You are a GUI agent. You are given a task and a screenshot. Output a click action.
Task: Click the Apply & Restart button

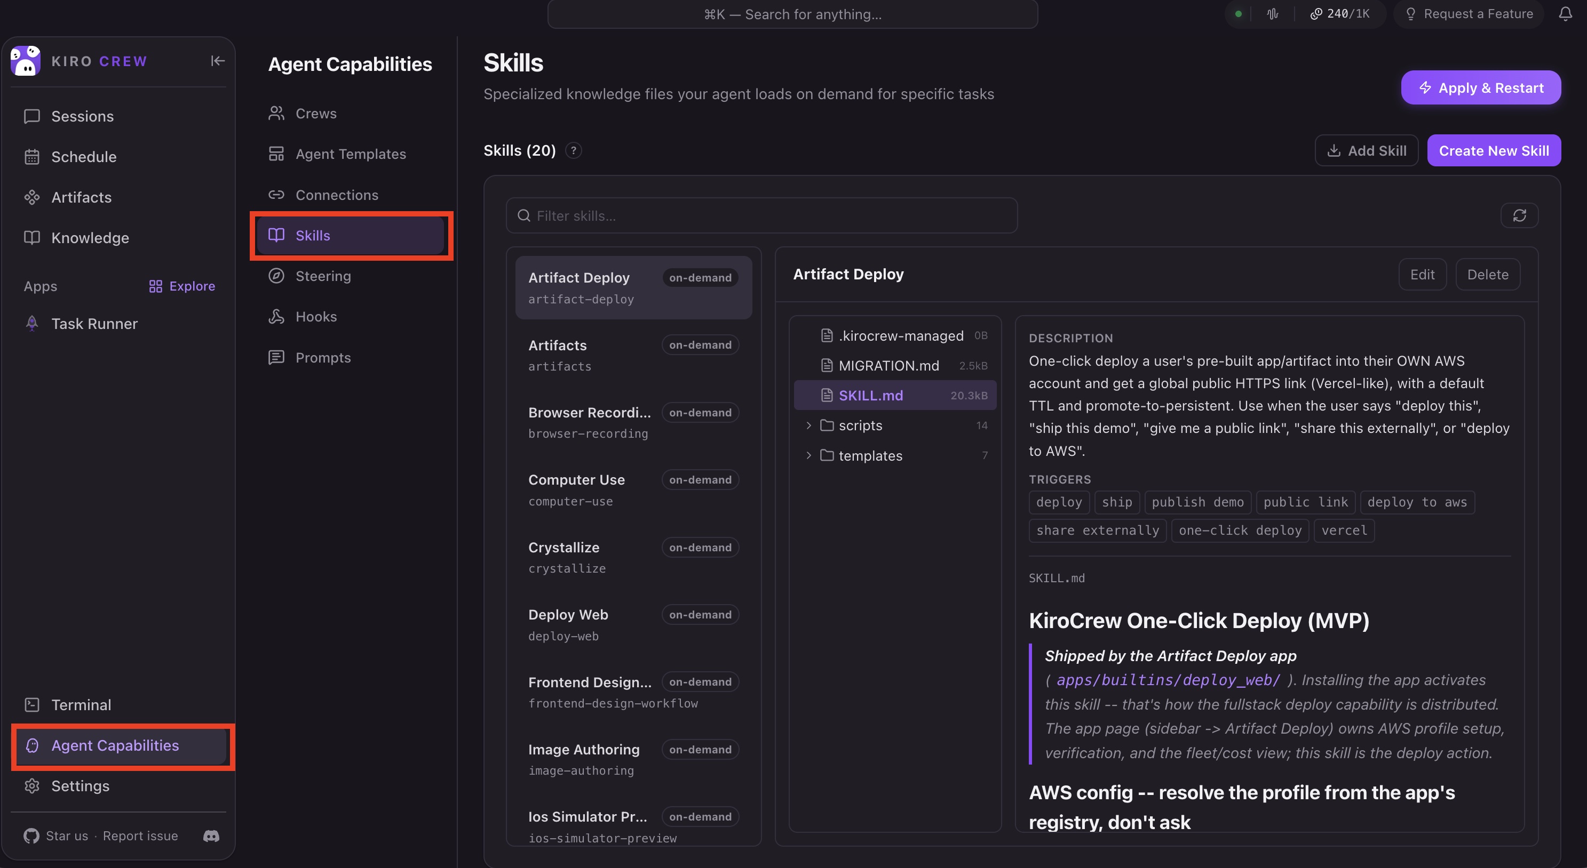click(x=1481, y=87)
